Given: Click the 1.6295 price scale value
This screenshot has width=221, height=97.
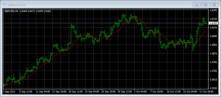Looking at the screenshot, I should (x=213, y=10).
